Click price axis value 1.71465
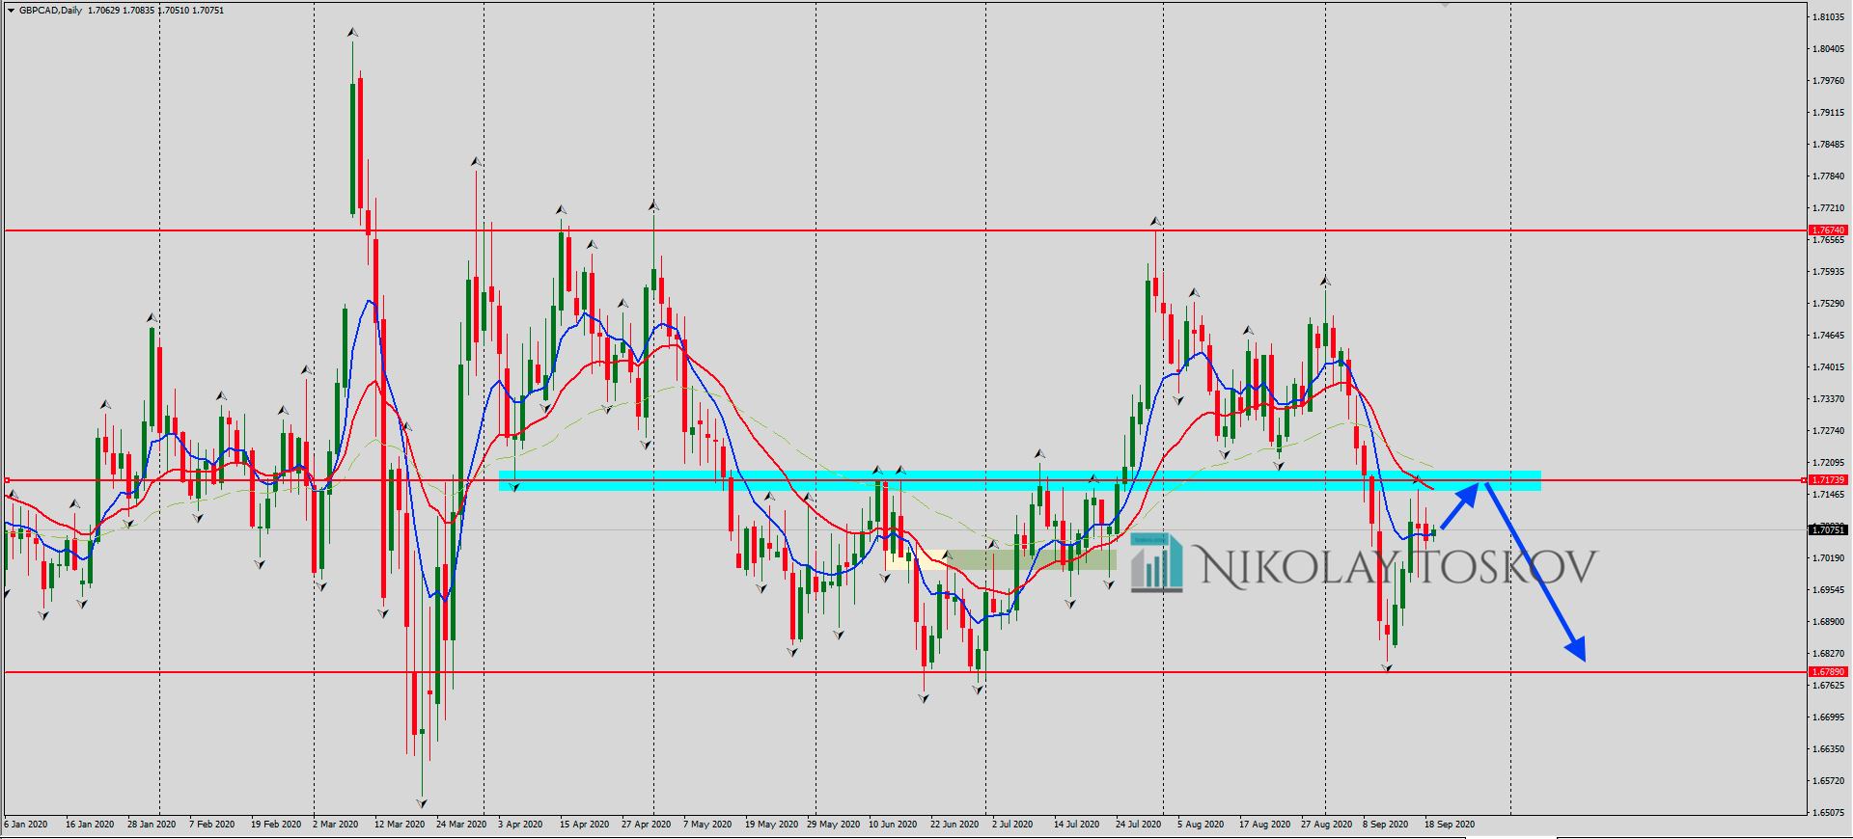Screen dimensions: 1853x839 tap(1828, 495)
